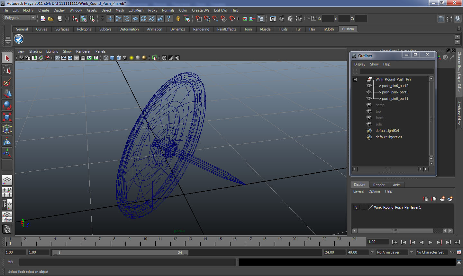Open a scene with folder icon
Screen dimensions: 463x276
pos(51,19)
